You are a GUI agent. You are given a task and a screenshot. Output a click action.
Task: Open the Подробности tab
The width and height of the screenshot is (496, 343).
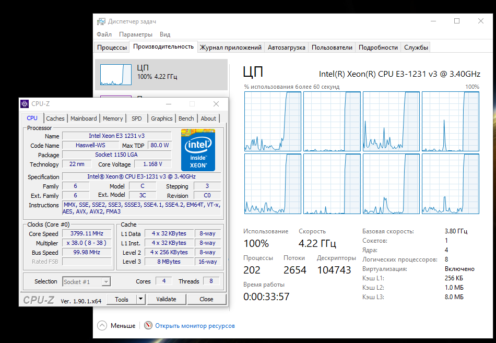[378, 48]
